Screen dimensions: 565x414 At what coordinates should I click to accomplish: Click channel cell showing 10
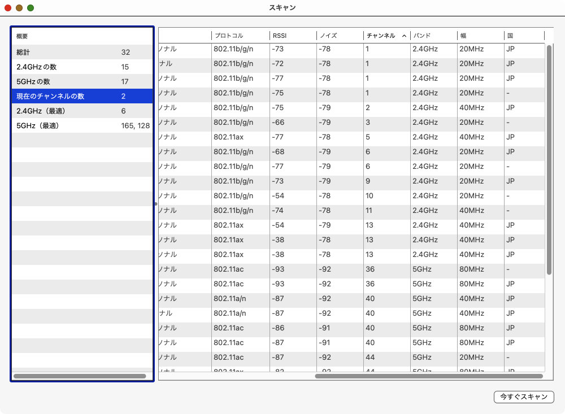(x=386, y=195)
